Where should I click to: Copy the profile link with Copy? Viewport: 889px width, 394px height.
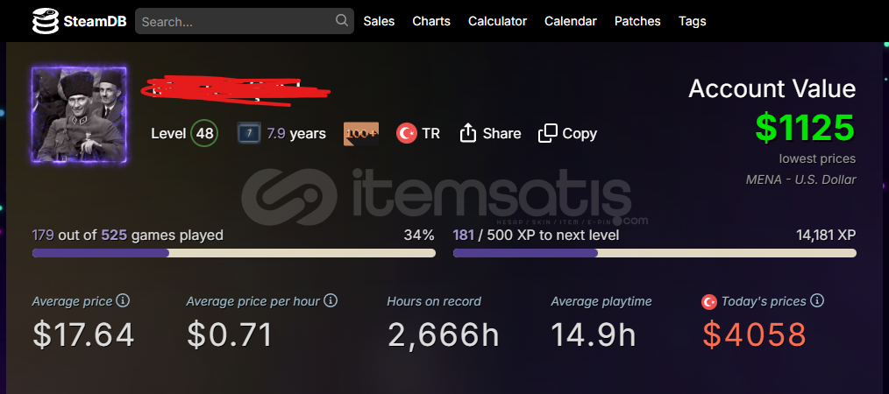point(567,134)
